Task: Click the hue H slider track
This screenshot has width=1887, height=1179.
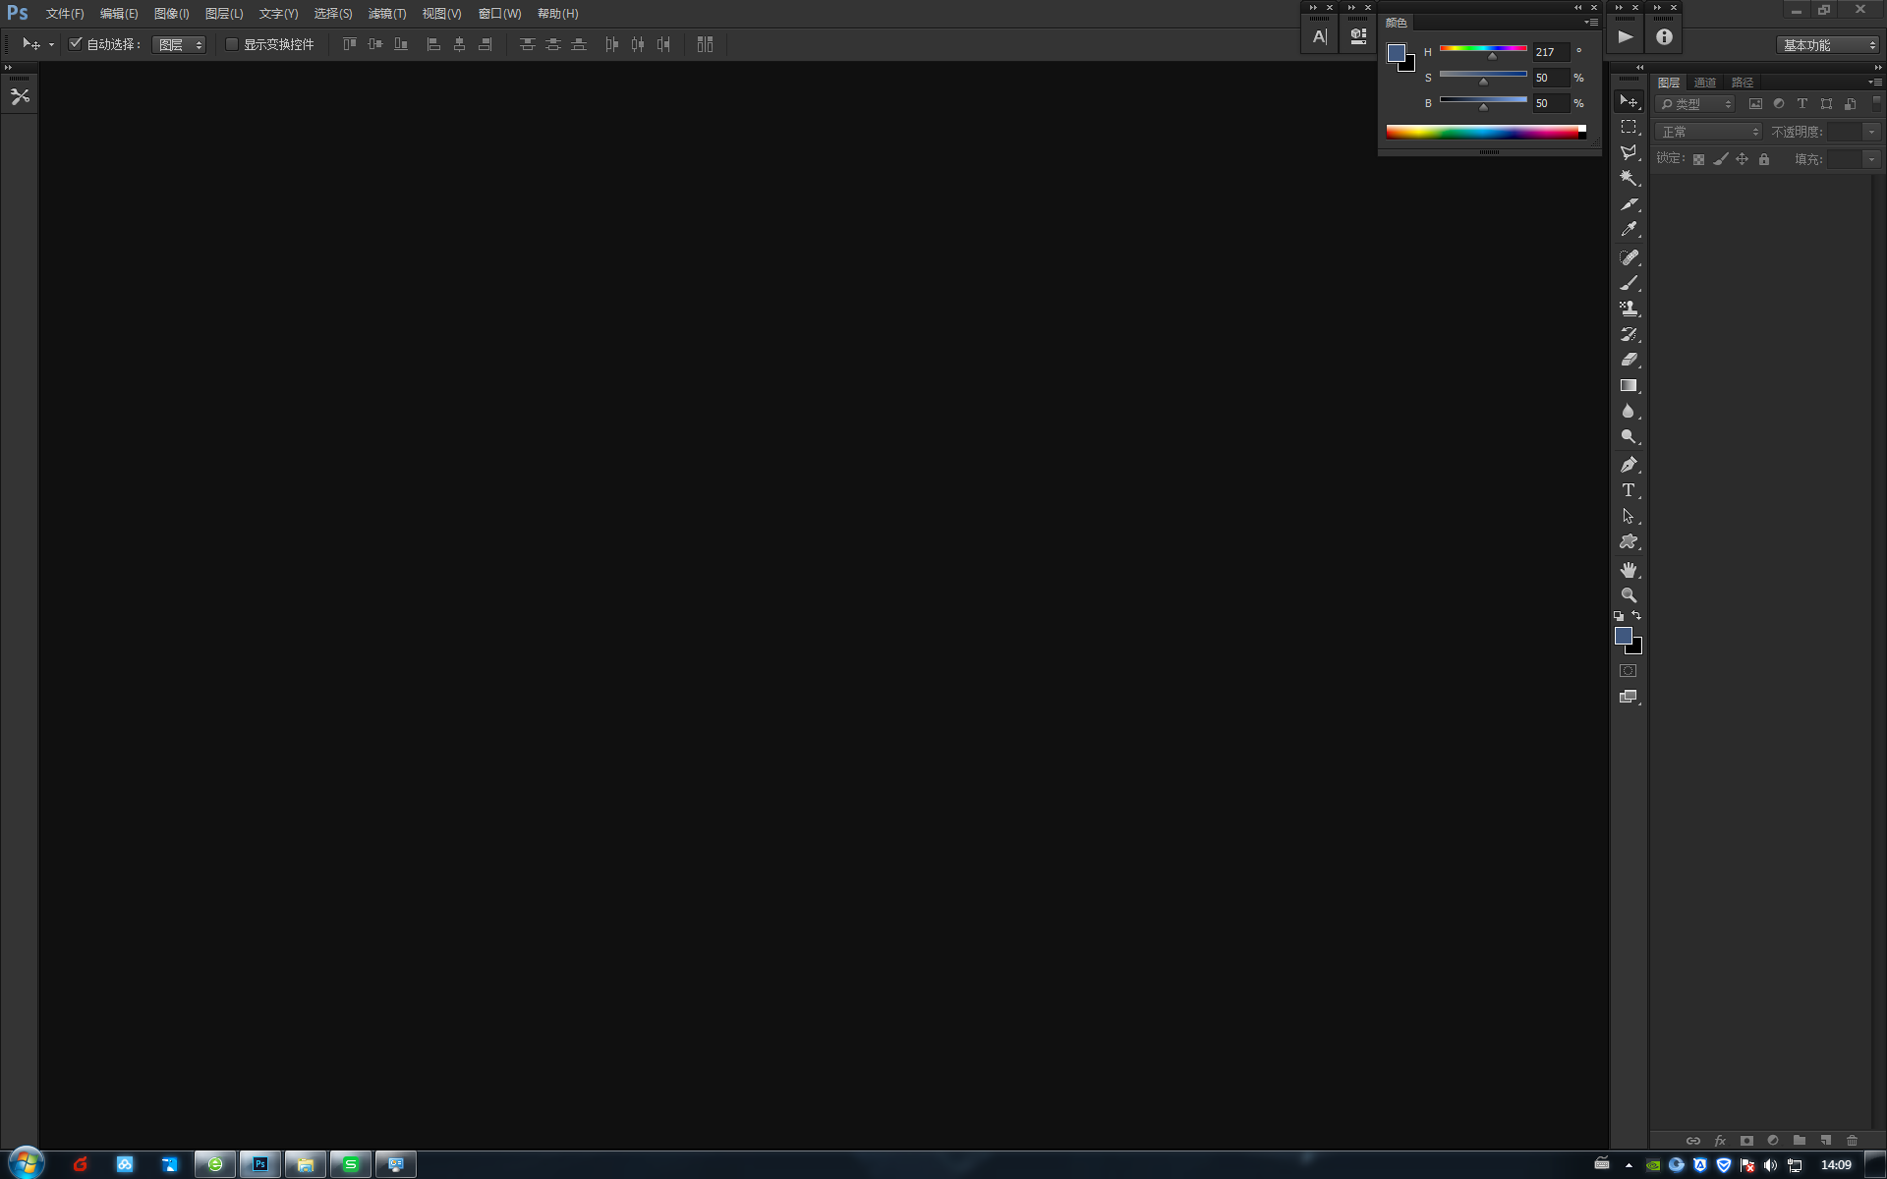Action: pyautogui.click(x=1483, y=48)
